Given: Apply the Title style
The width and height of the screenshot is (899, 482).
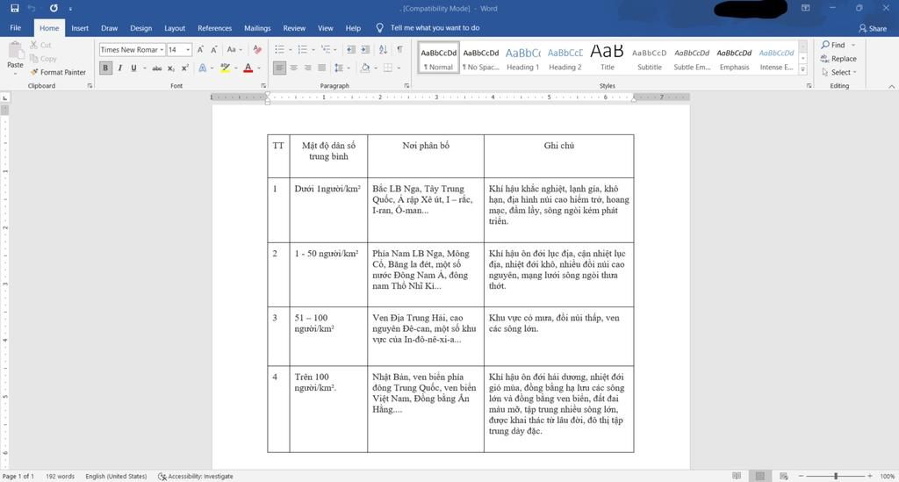Looking at the screenshot, I should click(608, 58).
